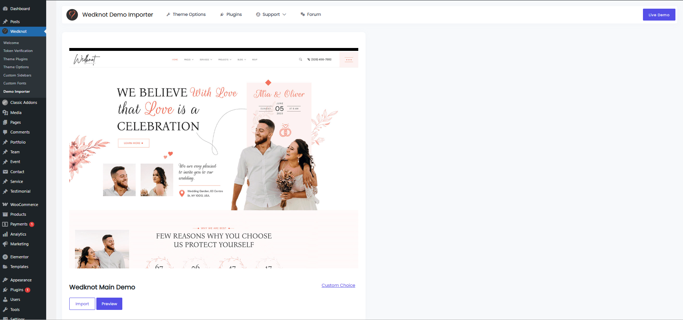Image resolution: width=683 pixels, height=320 pixels.
Task: Open Elementor from the sidebar icon
Action: (x=5, y=257)
